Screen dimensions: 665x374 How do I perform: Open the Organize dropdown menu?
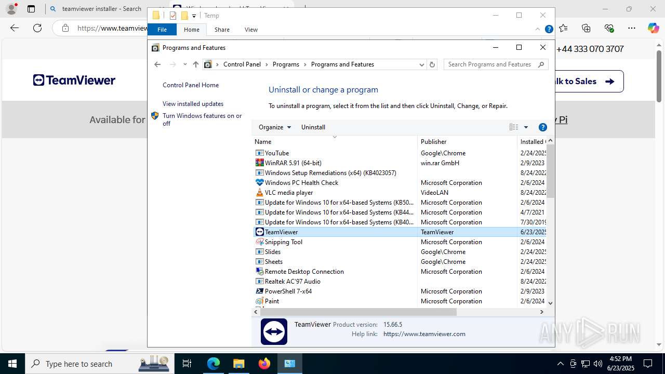click(x=275, y=127)
